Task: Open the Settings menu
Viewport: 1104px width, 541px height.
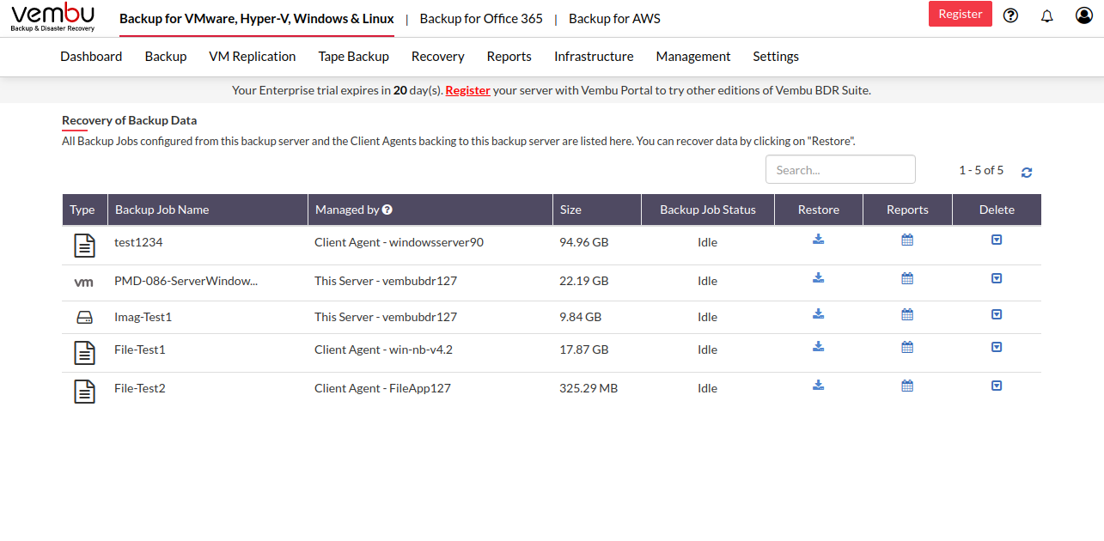Action: point(776,56)
